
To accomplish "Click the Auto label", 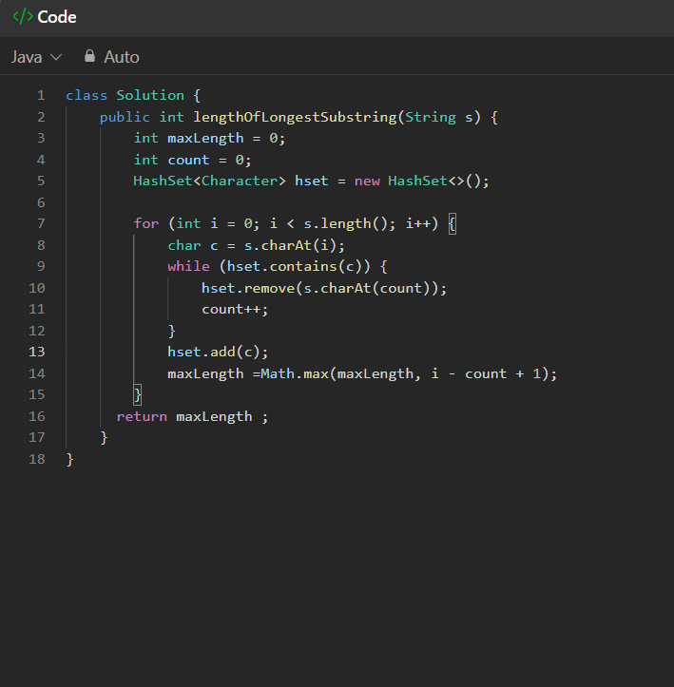I will tap(122, 57).
